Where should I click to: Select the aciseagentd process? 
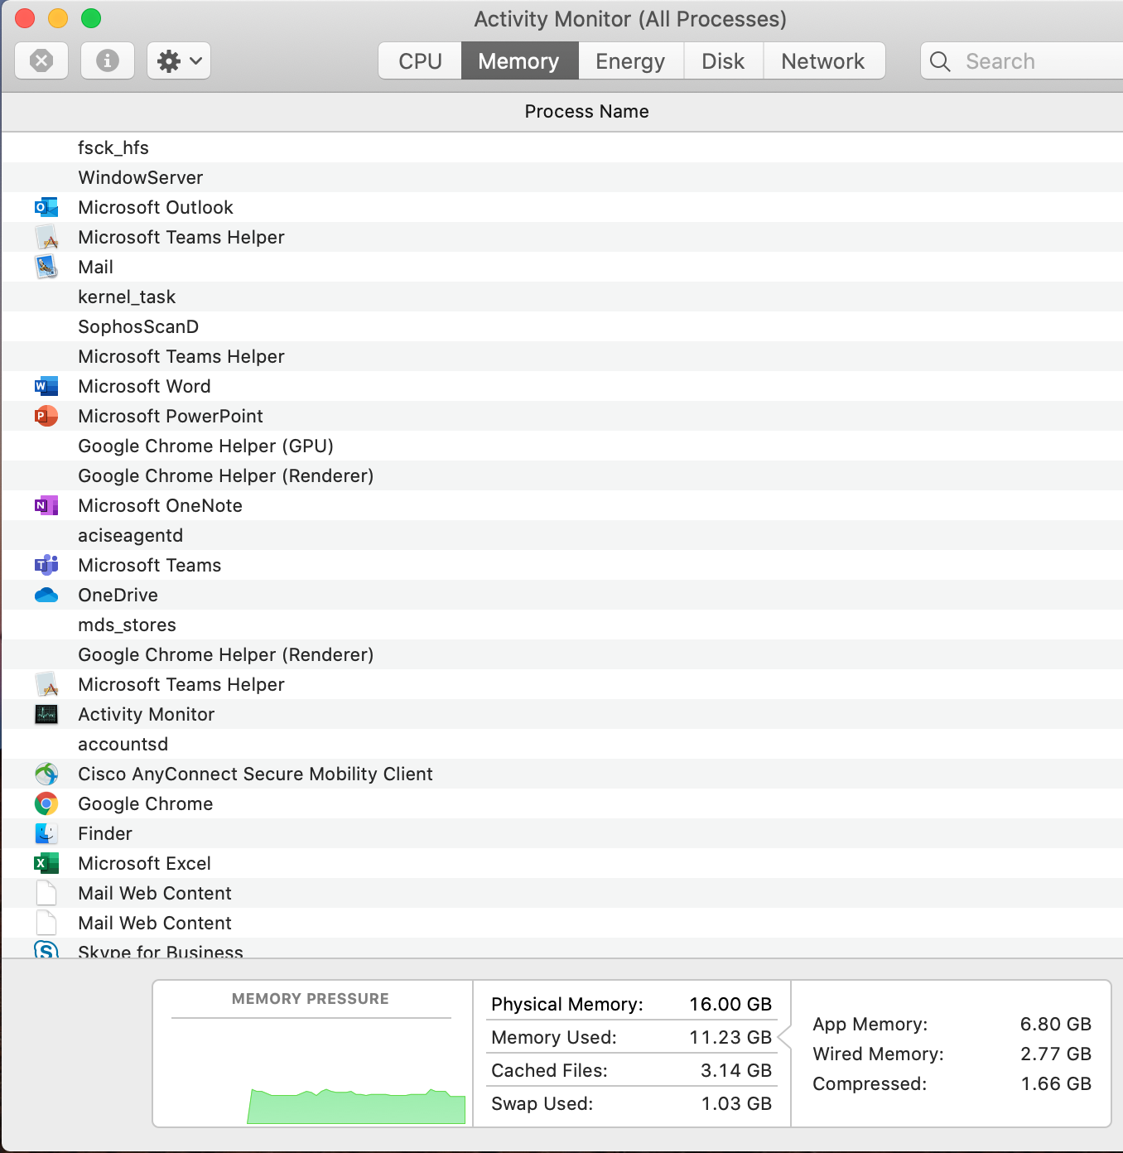(x=562, y=535)
